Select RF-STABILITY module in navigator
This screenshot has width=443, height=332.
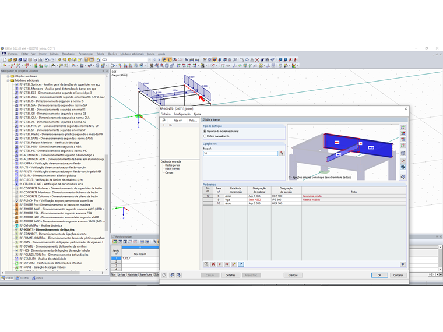(43, 259)
